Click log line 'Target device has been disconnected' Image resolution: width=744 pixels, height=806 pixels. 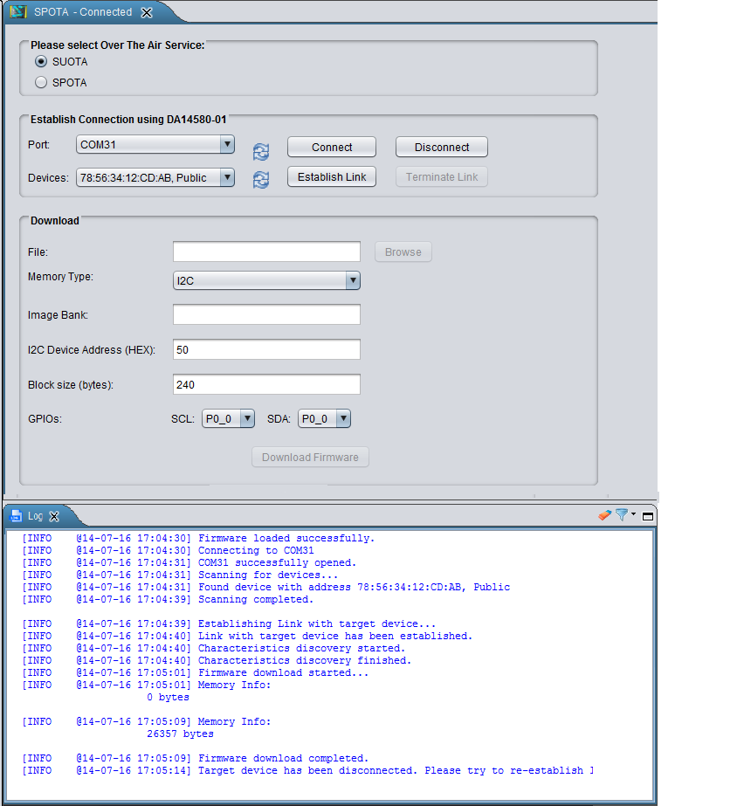tap(396, 770)
